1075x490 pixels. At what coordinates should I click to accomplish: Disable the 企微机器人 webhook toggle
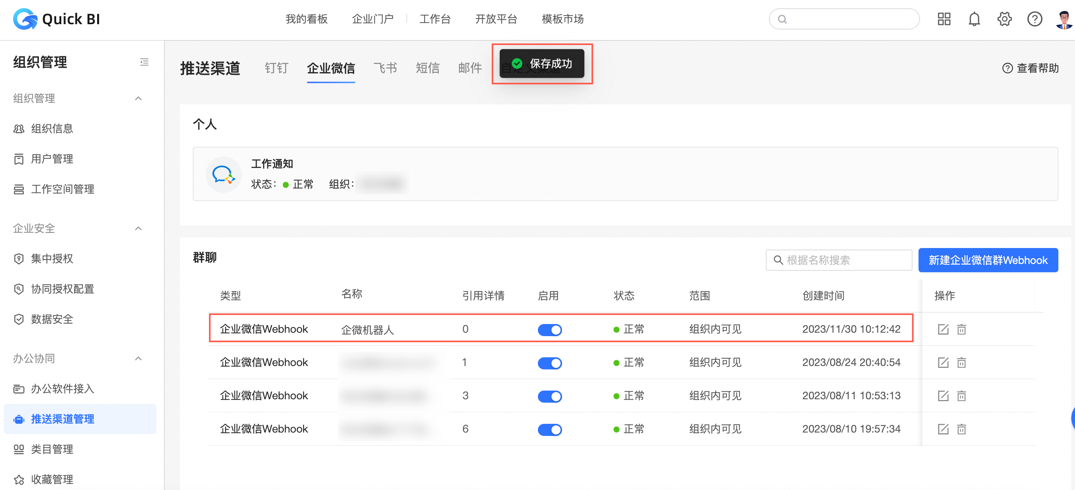(x=550, y=330)
